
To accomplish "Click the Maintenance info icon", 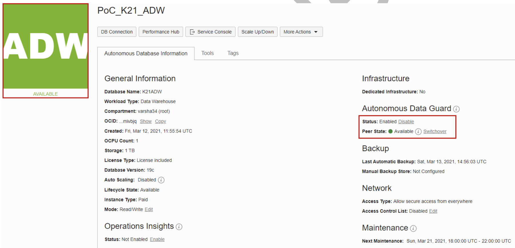I will [x=413, y=228].
